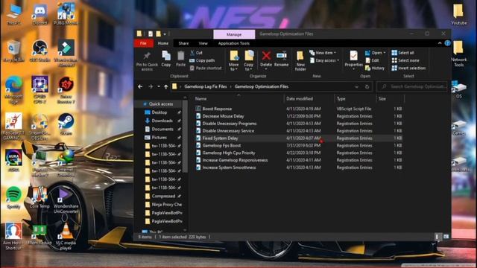Open the Open button dropdown
This screenshot has width=477, height=268.
click(385, 53)
